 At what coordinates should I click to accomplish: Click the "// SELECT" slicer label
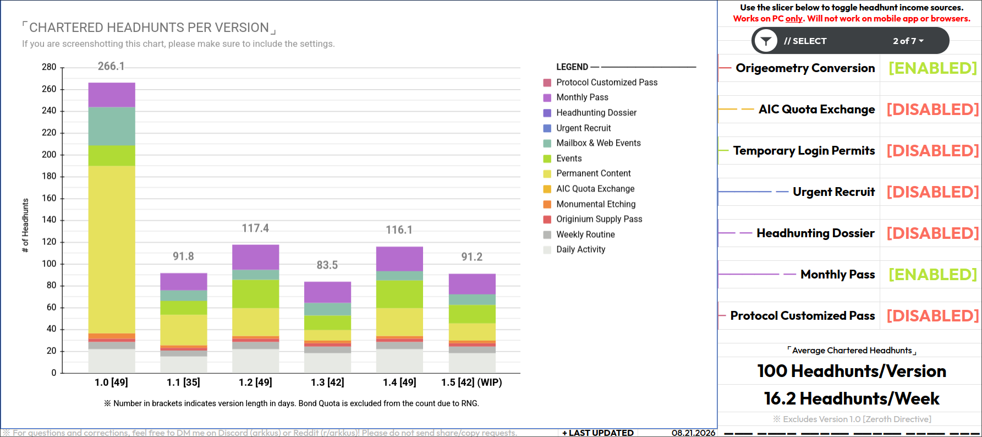[805, 41]
